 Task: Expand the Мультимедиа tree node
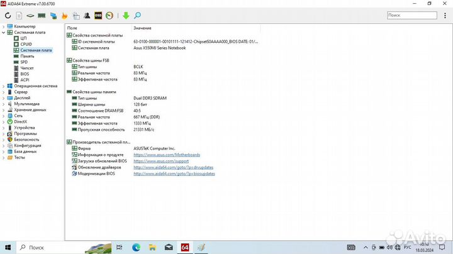click(4, 104)
